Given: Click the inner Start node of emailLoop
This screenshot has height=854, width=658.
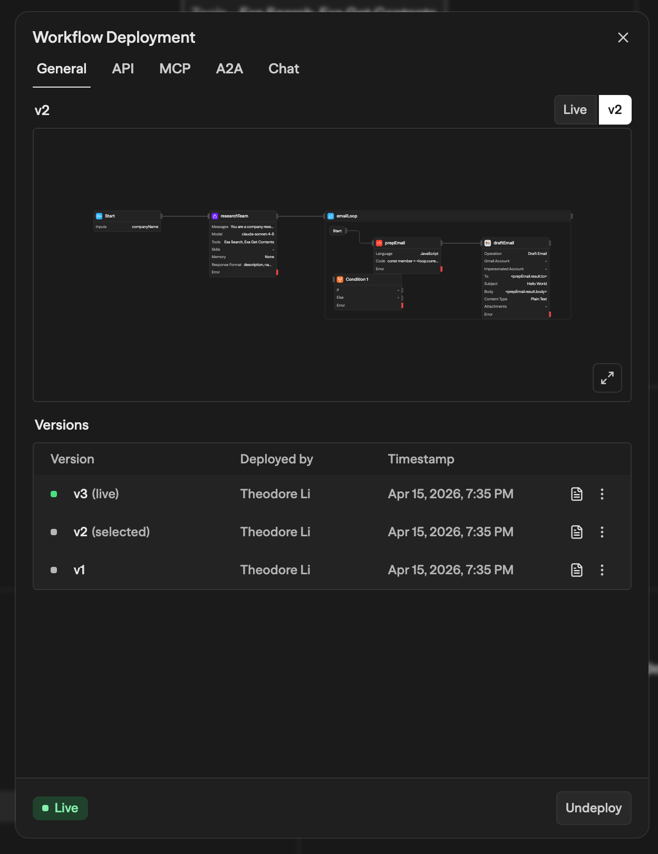Looking at the screenshot, I should 337,231.
